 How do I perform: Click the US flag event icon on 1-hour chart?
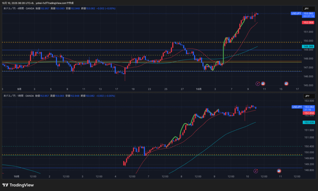pos(279,171)
